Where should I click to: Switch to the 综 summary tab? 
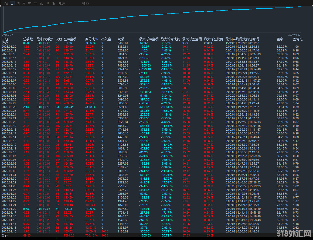pos(6,3)
